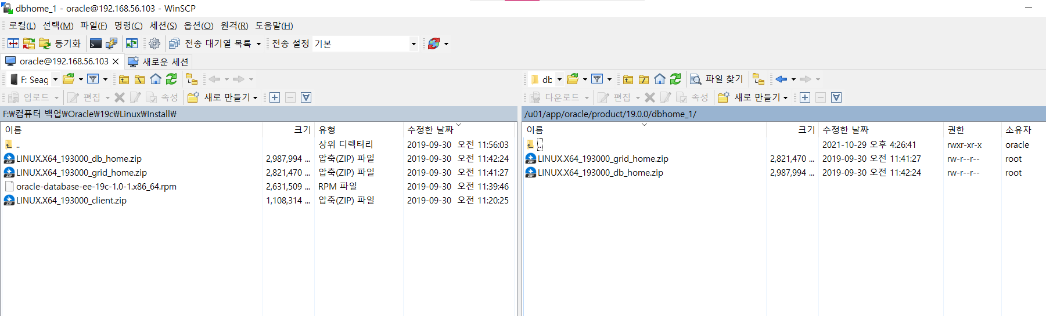This screenshot has width=1046, height=316.
Task: Close the oracle@192.168.56.103 session tab
Action: tap(116, 61)
